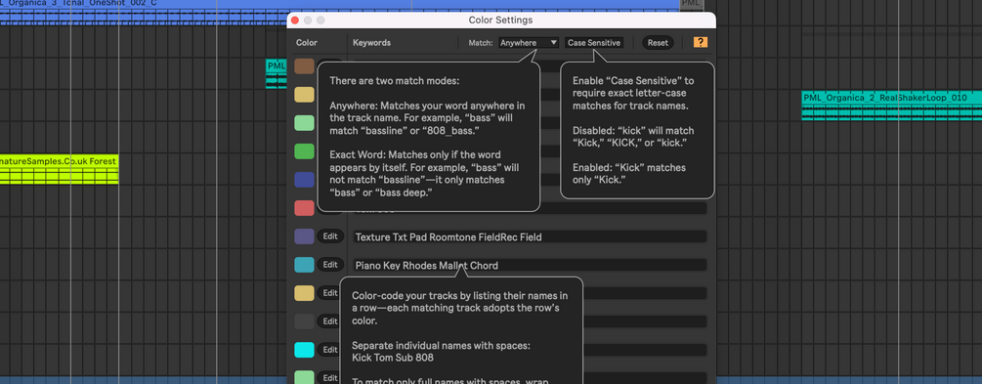982x384 pixels.
Task: Click Edit next to the yellow swatch under the teal one
Action: (x=329, y=292)
